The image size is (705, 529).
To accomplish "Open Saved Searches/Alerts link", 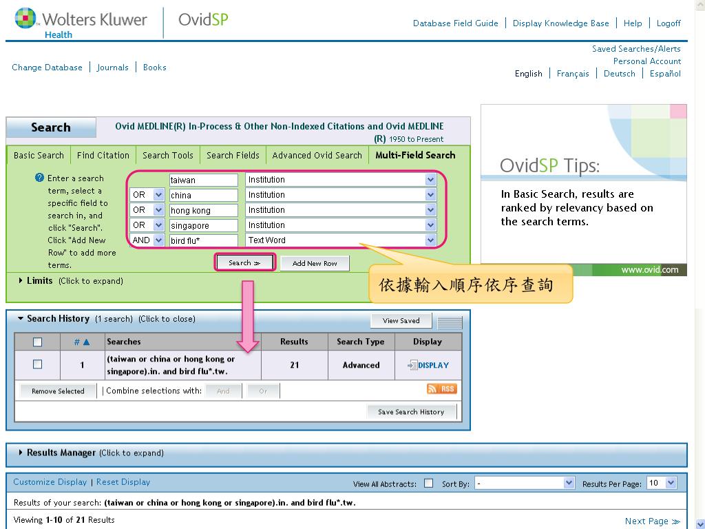I will [636, 49].
